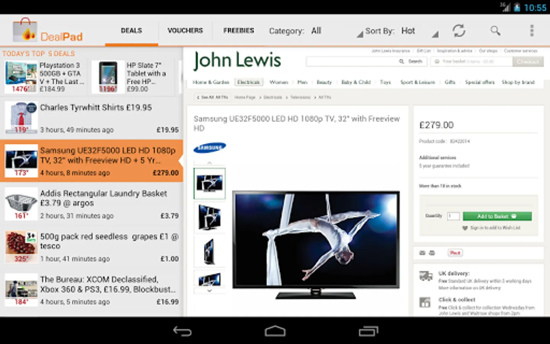Image resolution: width=550 pixels, height=344 pixels.
Task: Select the Addis Rectangular Laundry Basket deal
Action: click(92, 204)
